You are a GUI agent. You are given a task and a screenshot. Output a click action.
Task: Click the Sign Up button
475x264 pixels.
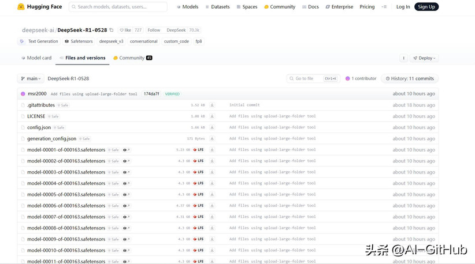tap(426, 7)
